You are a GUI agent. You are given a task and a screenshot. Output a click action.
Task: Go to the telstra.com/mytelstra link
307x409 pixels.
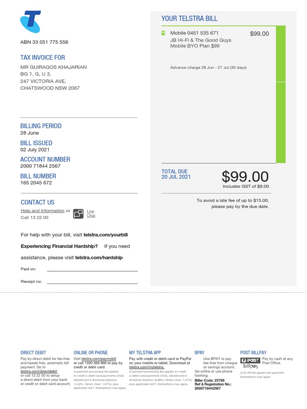(x=147, y=367)
